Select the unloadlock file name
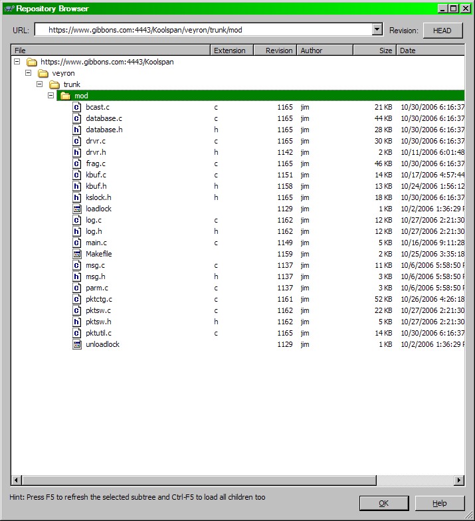475x521 pixels. coord(102,344)
